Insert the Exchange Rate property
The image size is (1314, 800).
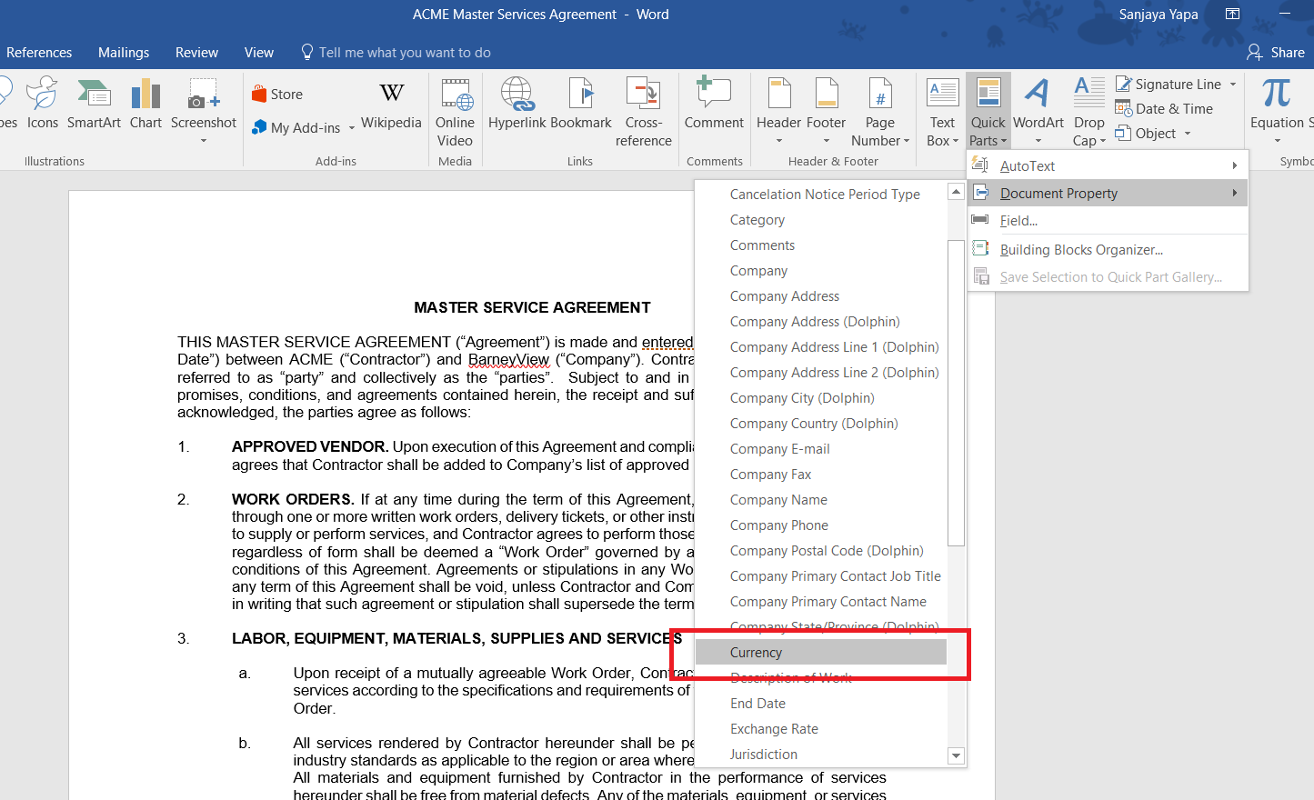point(821,729)
